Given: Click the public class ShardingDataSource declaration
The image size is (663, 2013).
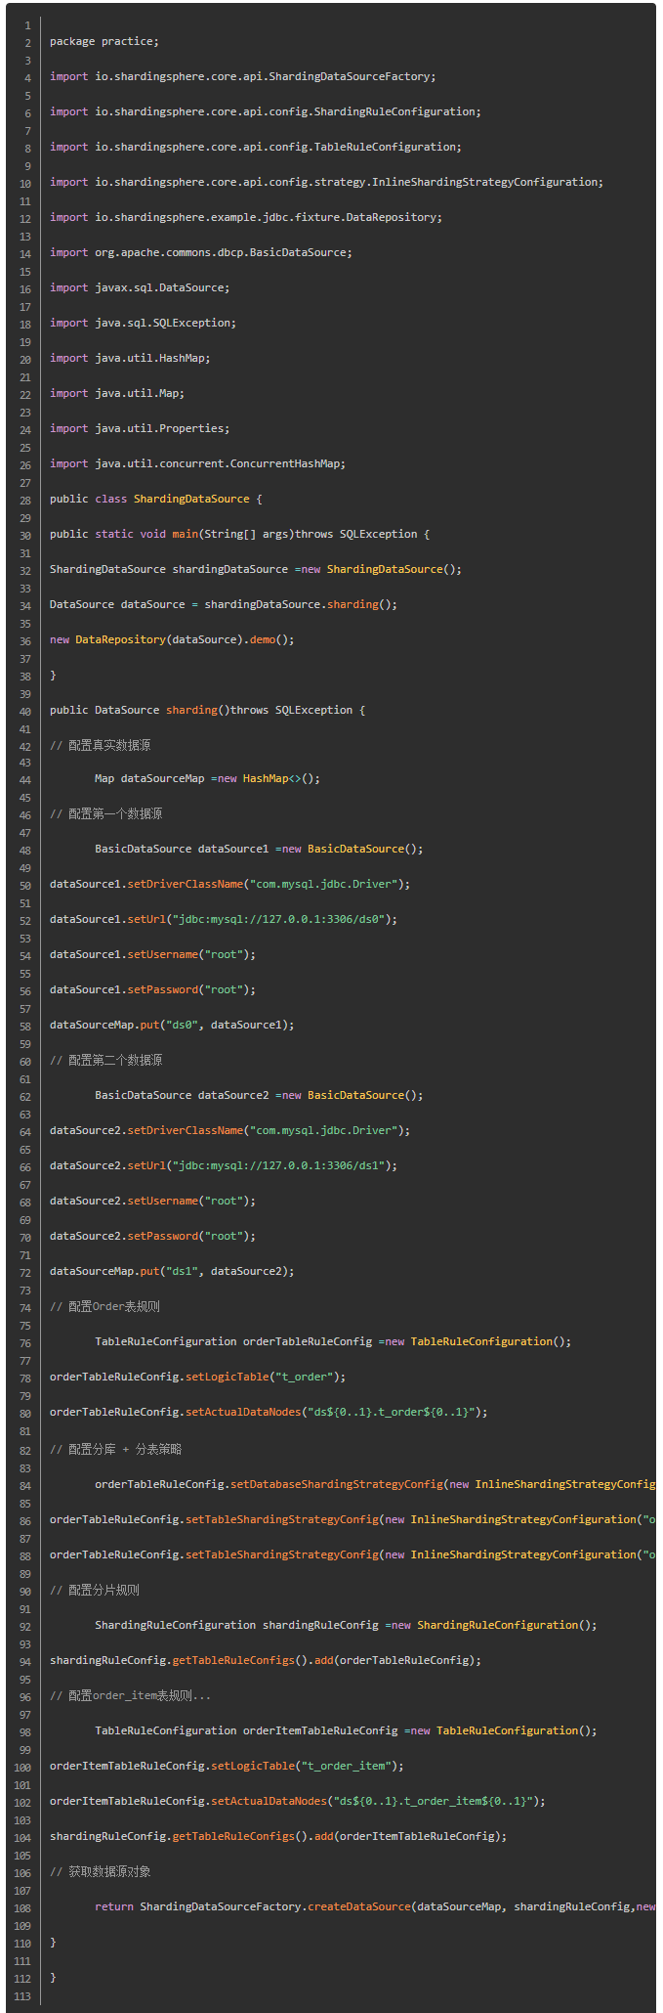Looking at the screenshot, I should click(155, 499).
